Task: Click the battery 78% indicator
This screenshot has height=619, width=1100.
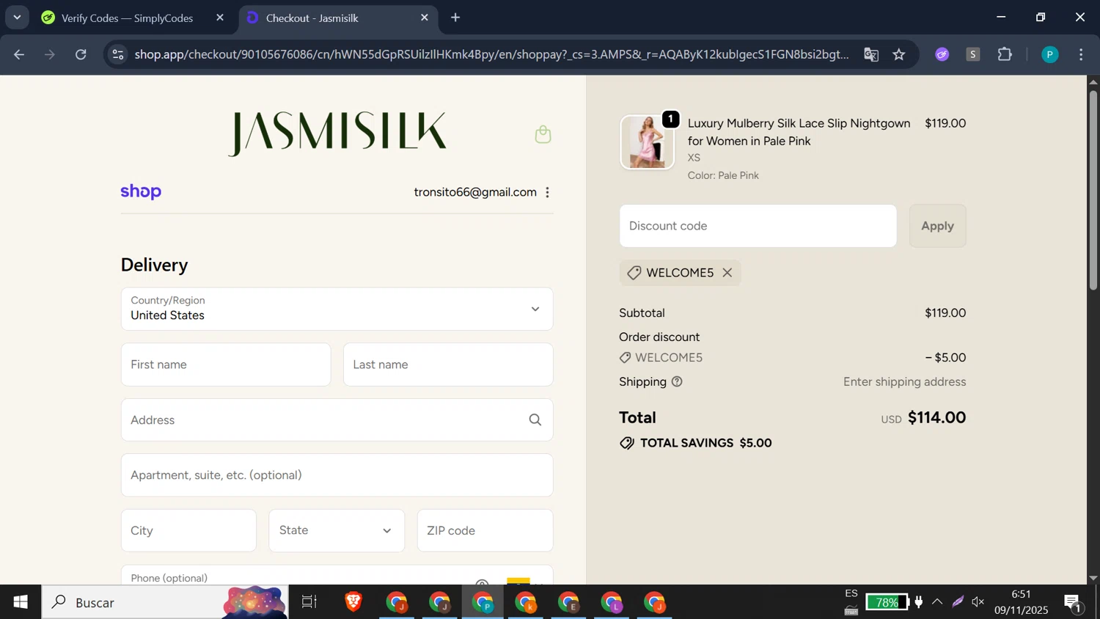Action: 887,602
